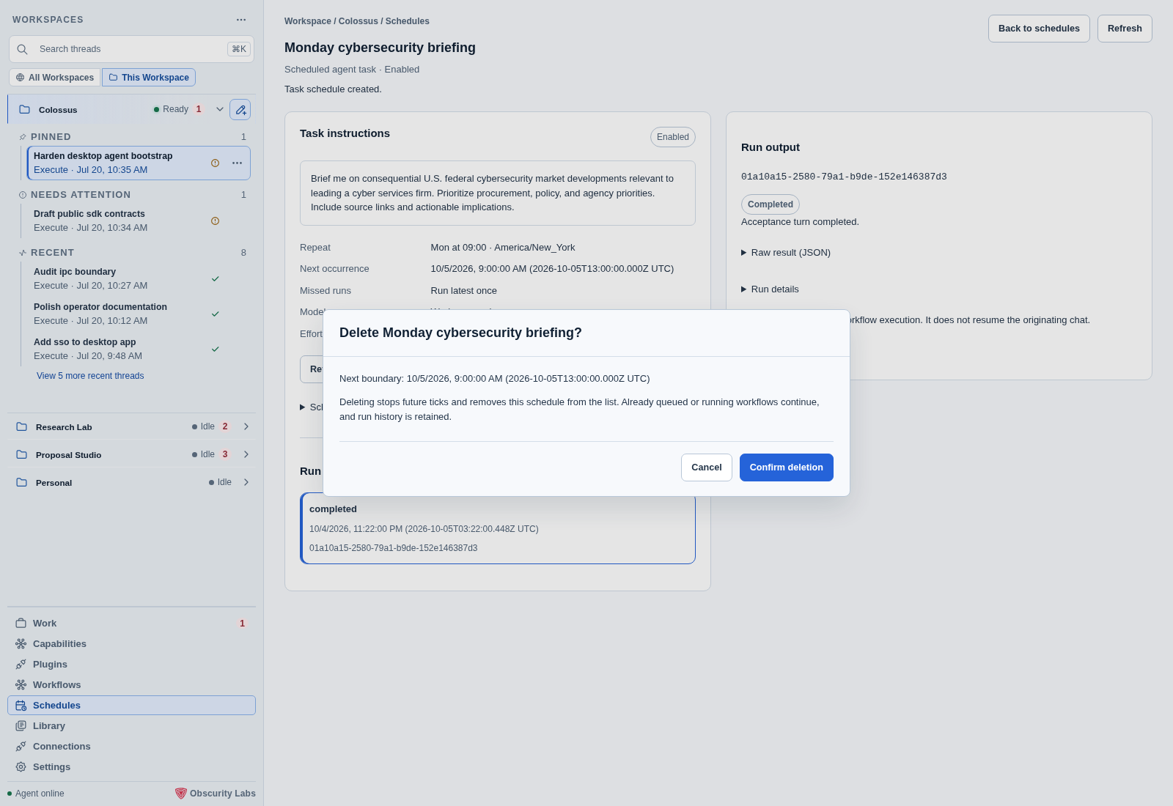Click the Schedules calendar icon
The height and width of the screenshot is (806, 1173).
coord(21,706)
